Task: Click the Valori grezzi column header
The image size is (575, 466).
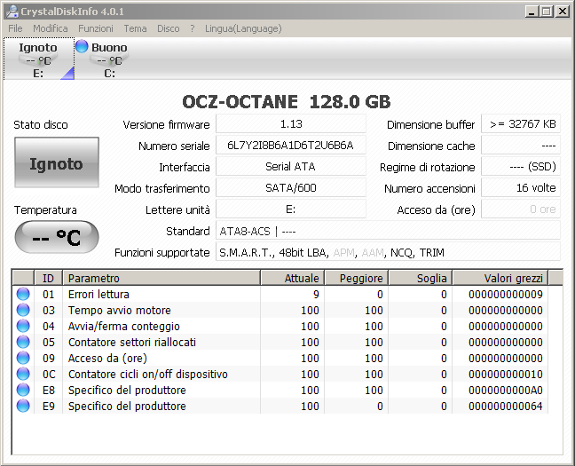Action: point(500,278)
